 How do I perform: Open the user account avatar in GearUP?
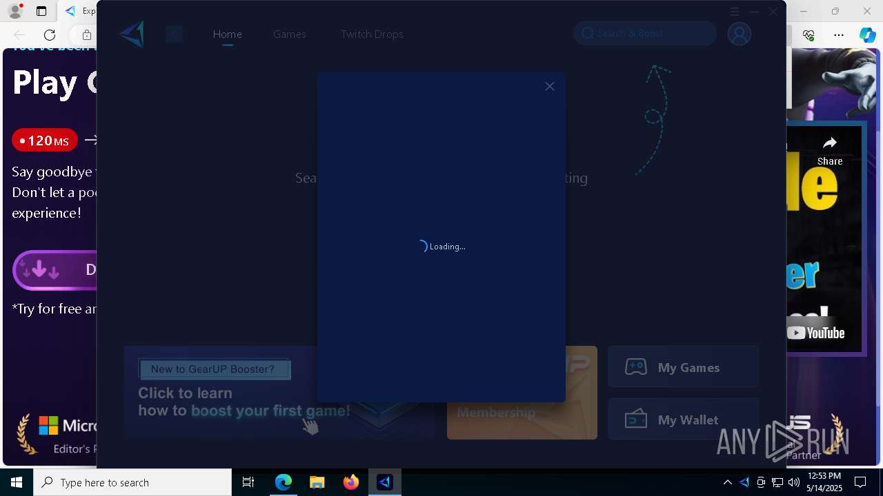(x=739, y=34)
